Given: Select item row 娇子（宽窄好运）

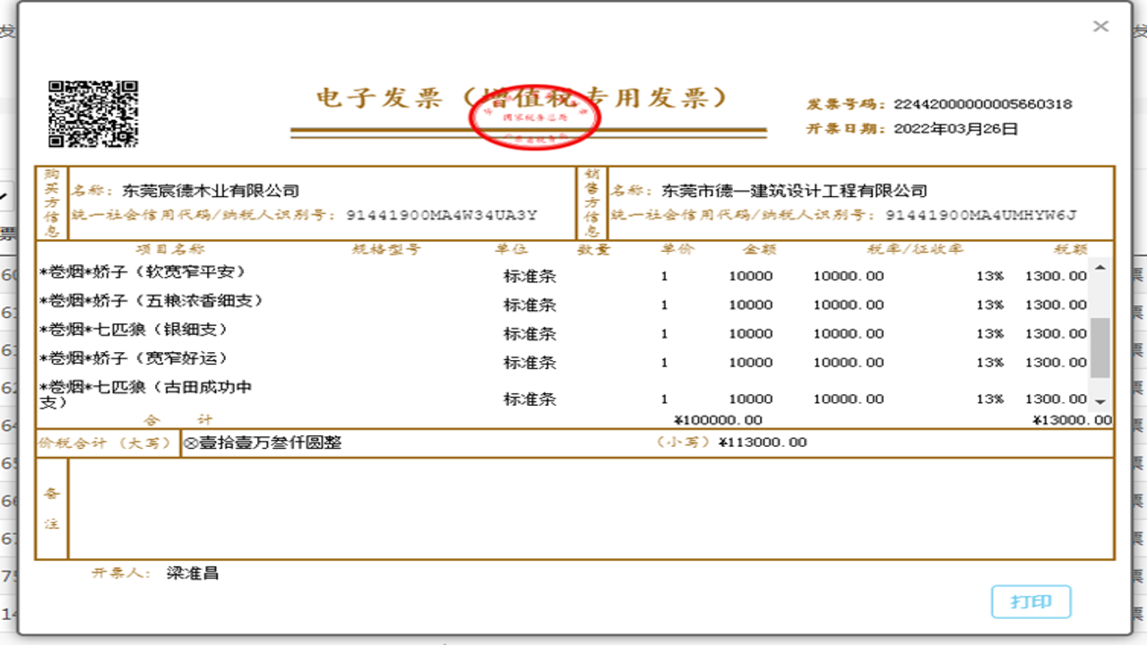Looking at the screenshot, I should (x=563, y=361).
